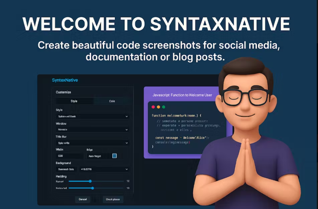Screen dimensions: 318x209
Task: Click the WELCOME TO SYNTAXNATIVE headline
Action: 156,24
